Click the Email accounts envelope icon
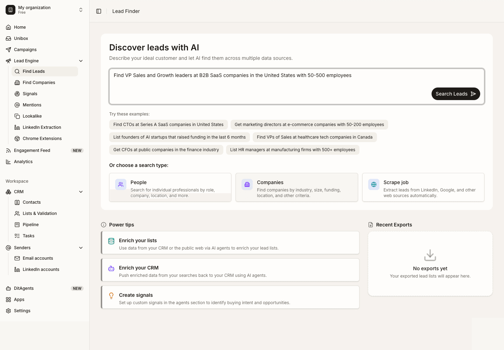This screenshot has width=504, height=350. tap(17, 258)
